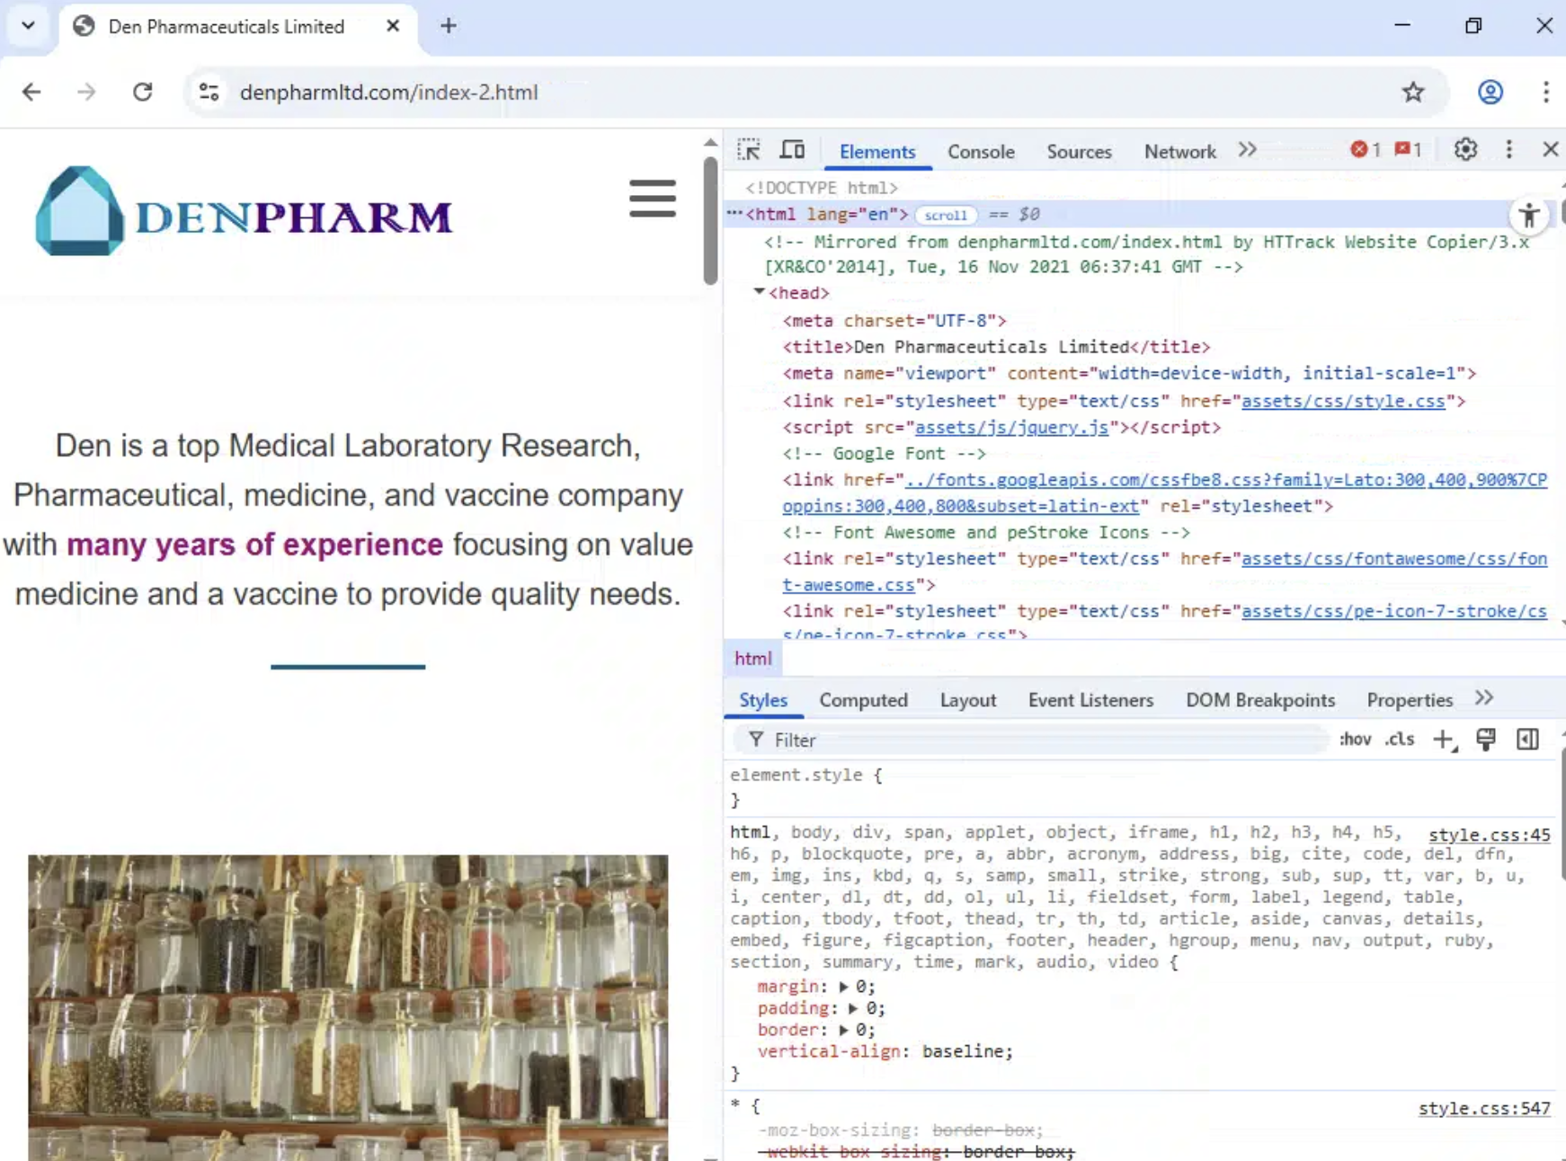Activate the inspect element picker tool
Image resolution: width=1566 pixels, height=1161 pixels.
749,150
